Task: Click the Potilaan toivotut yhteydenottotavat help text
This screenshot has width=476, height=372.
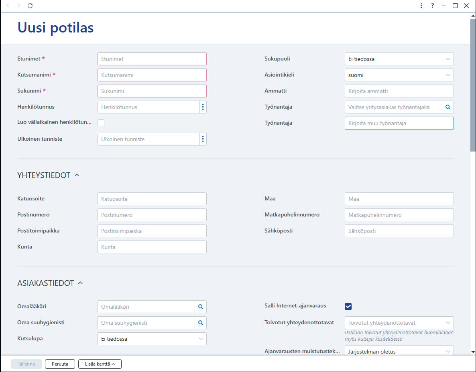Action: tap(399, 336)
